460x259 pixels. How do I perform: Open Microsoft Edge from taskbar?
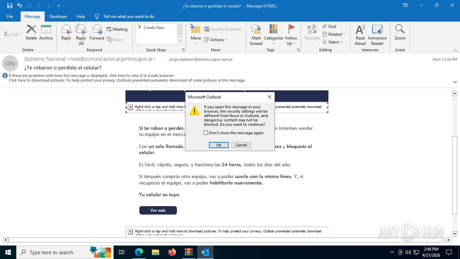(139, 252)
